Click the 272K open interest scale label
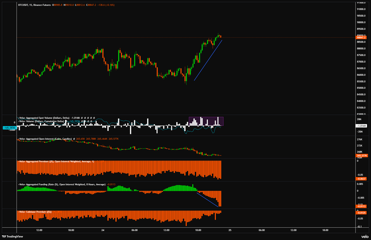This screenshot has height=240, width=371. click(x=359, y=146)
